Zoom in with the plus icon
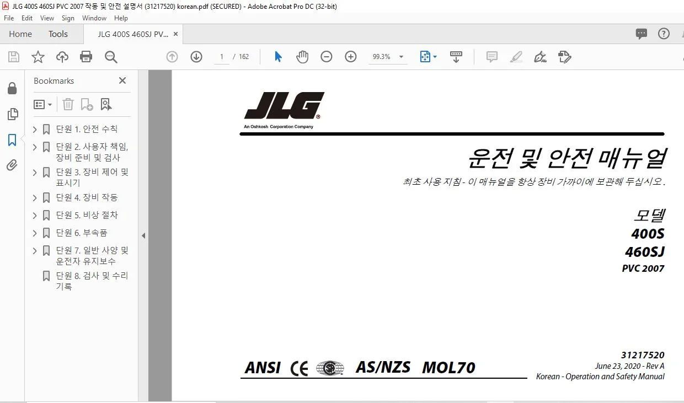684x403 pixels. tap(351, 57)
